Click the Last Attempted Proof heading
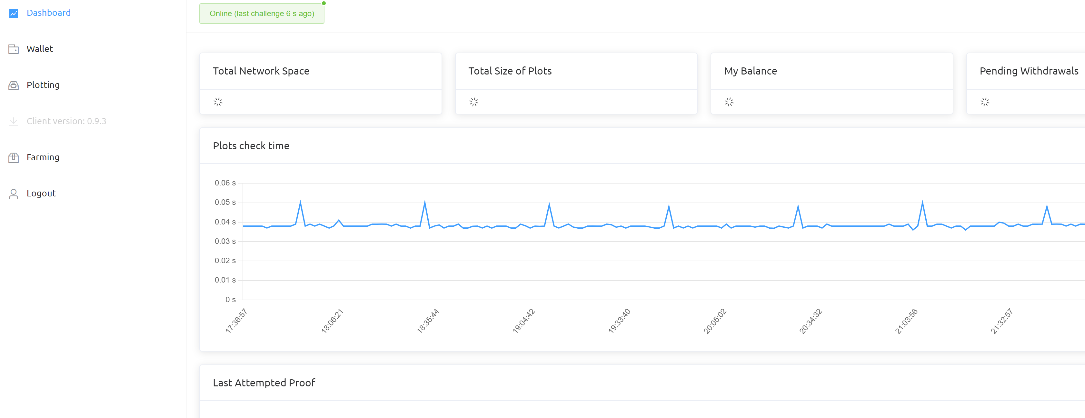Viewport: 1085px width, 418px height. click(264, 383)
